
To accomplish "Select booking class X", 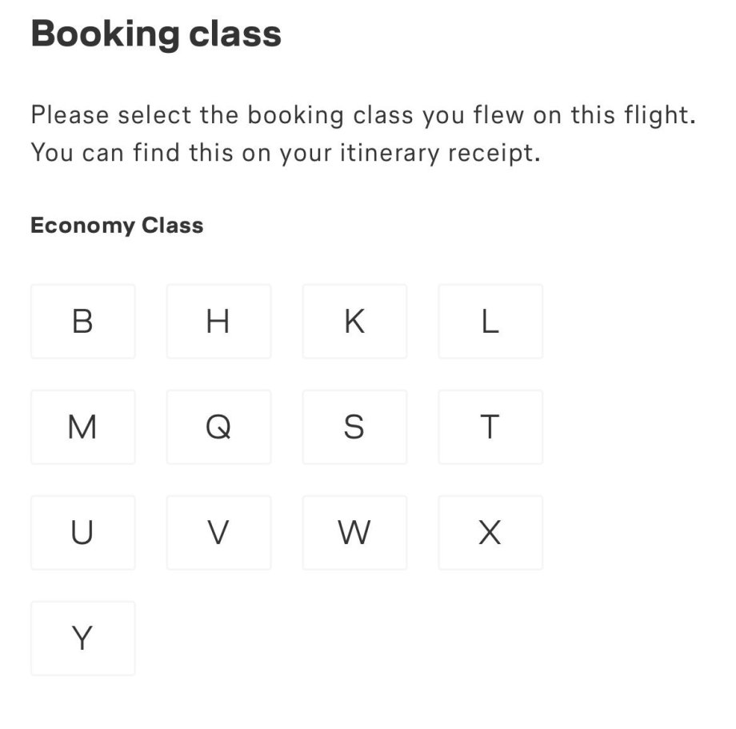I will [x=490, y=532].
